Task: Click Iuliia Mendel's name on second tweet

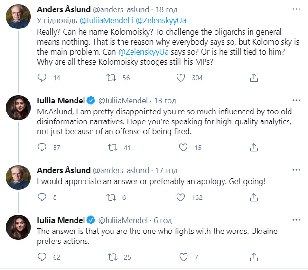Action: click(61, 101)
